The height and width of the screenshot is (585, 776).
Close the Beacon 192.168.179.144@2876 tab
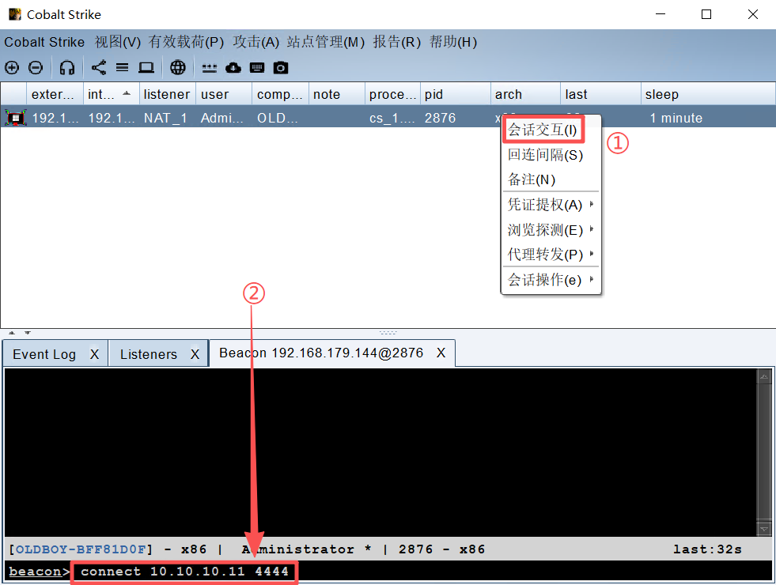point(441,353)
